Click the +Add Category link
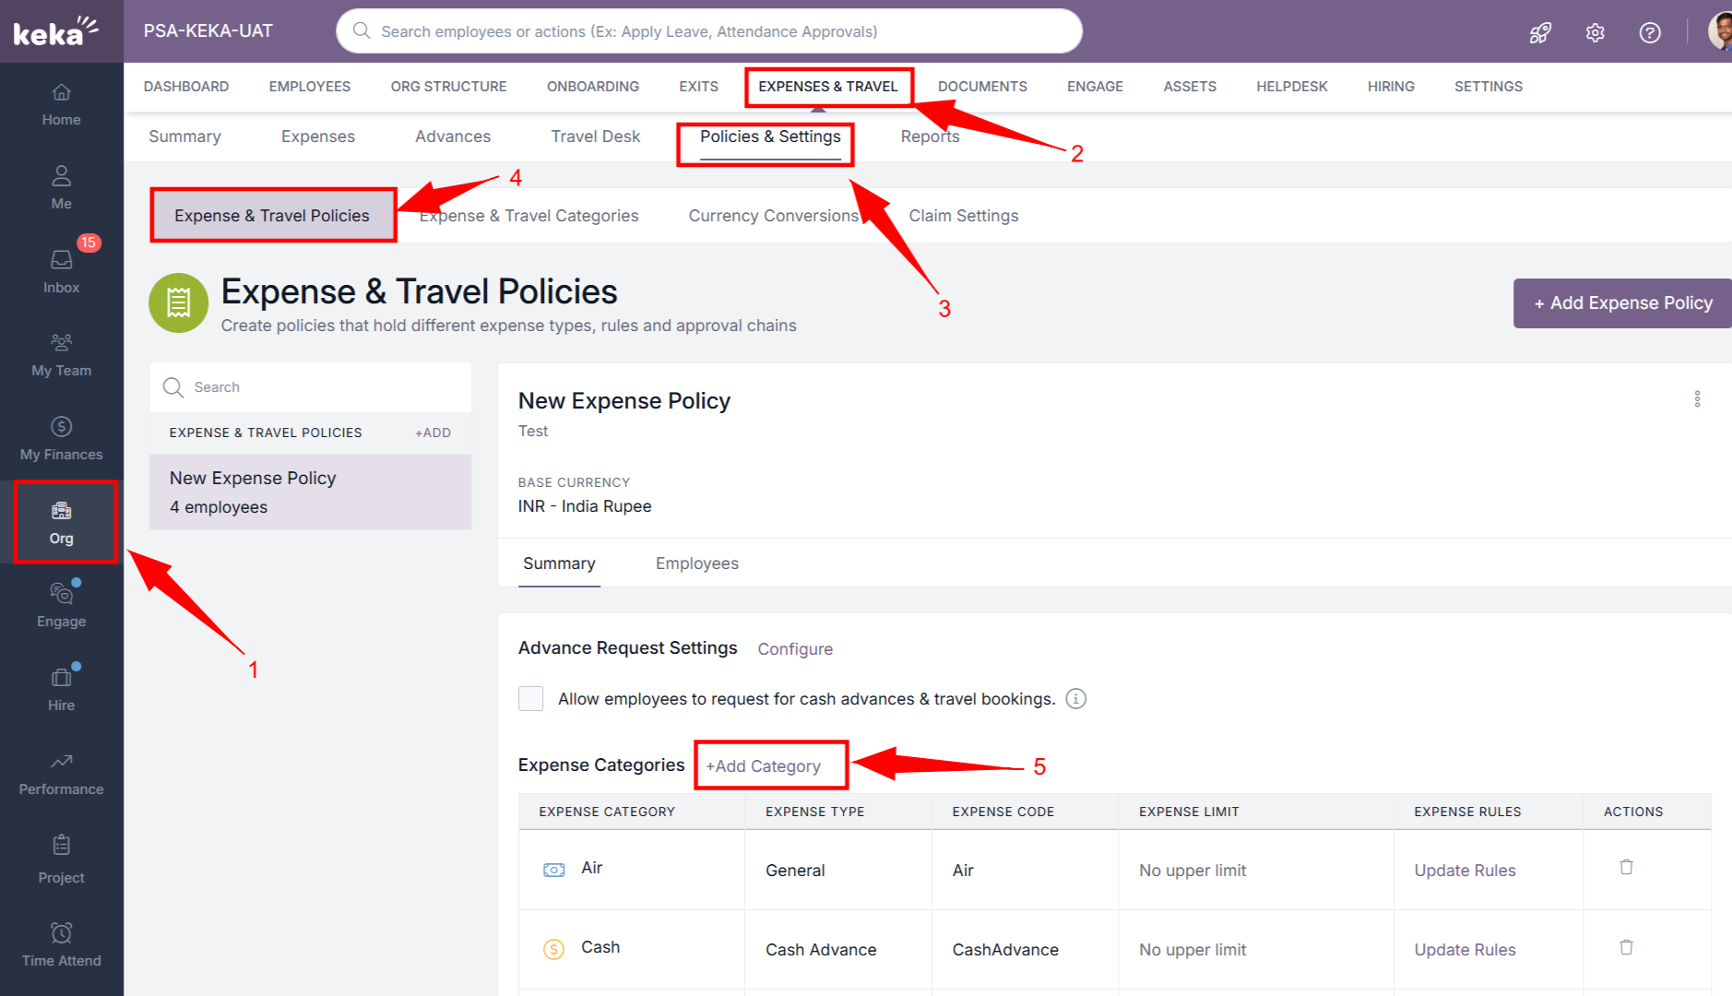1732x996 pixels. [x=763, y=766]
